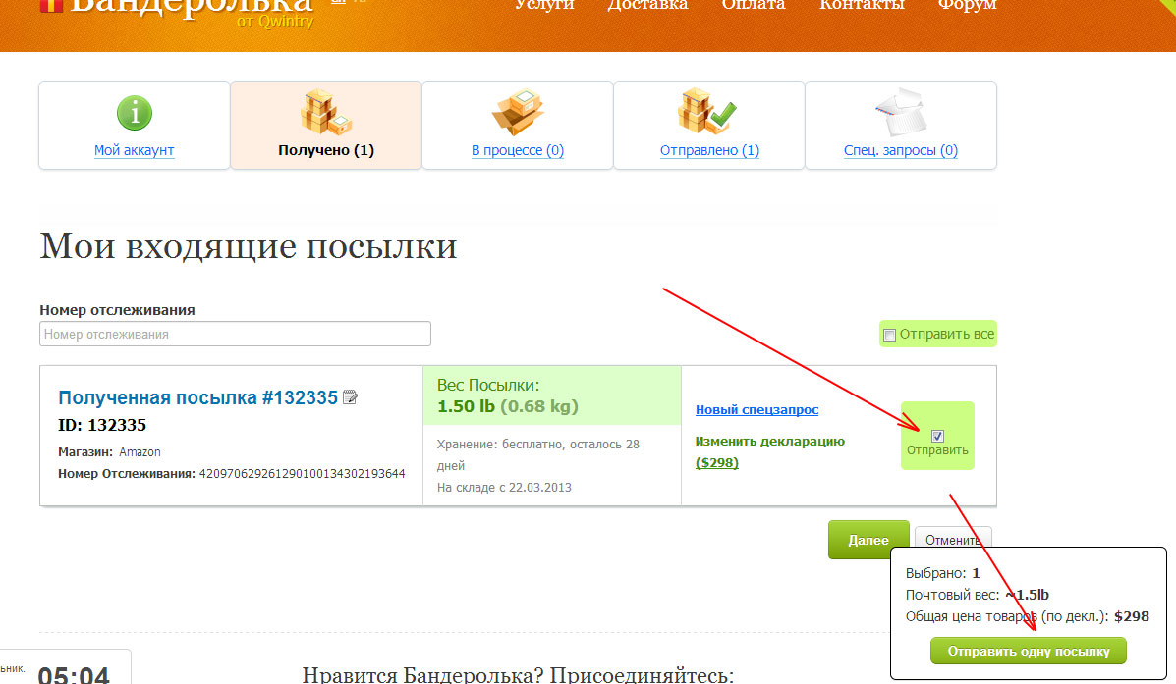This screenshot has height=684, width=1176.
Task: Click the checkmarked boxes icon above Отправлено
Action: (x=706, y=111)
